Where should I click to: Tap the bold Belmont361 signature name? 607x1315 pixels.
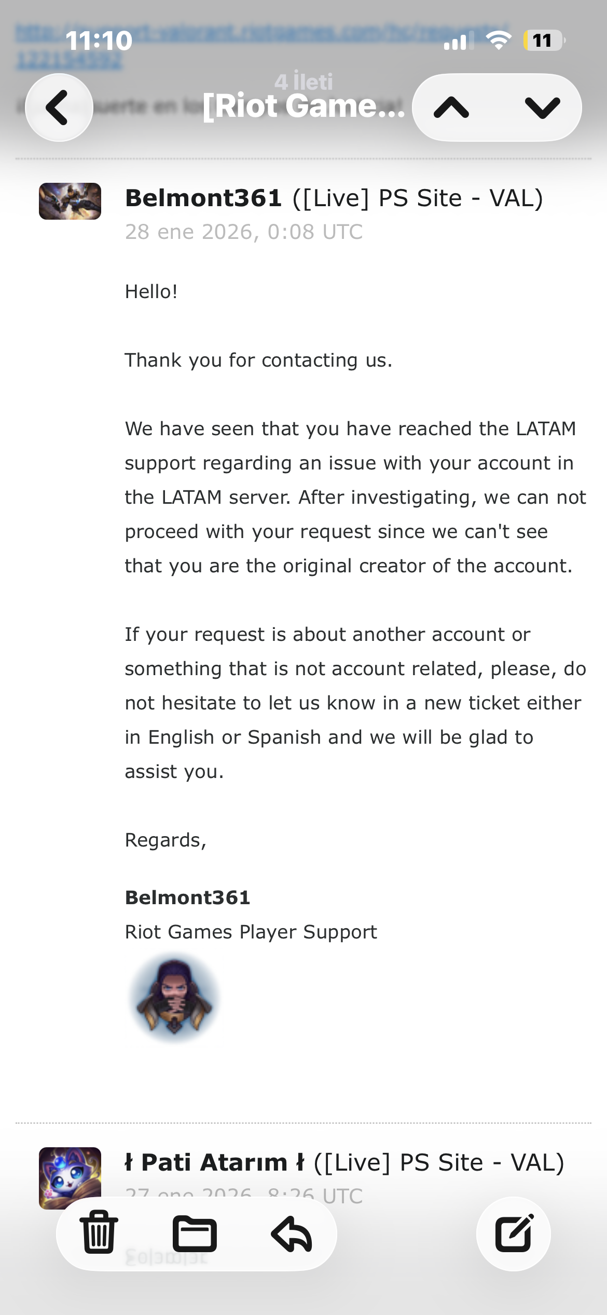[188, 897]
